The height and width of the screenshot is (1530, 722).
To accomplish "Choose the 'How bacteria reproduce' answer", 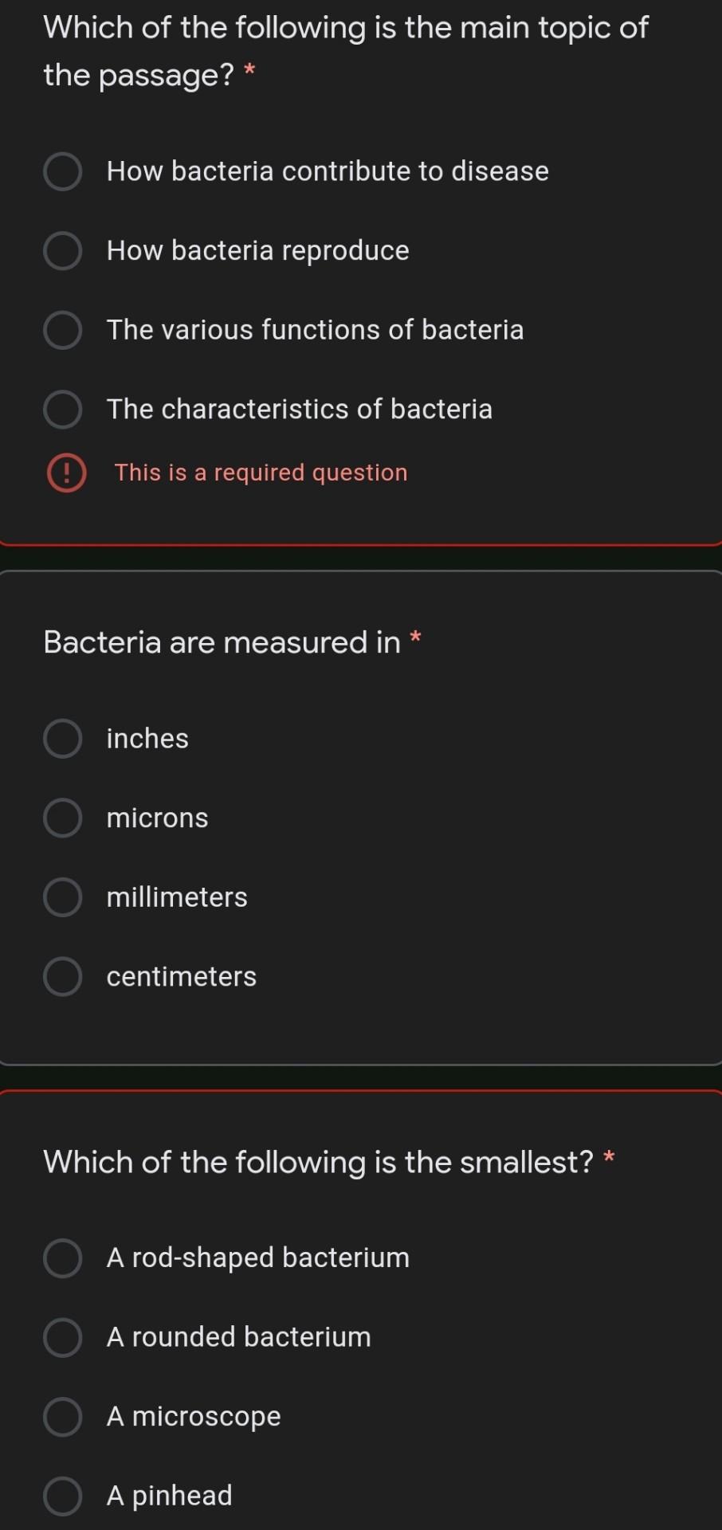I will (x=62, y=251).
